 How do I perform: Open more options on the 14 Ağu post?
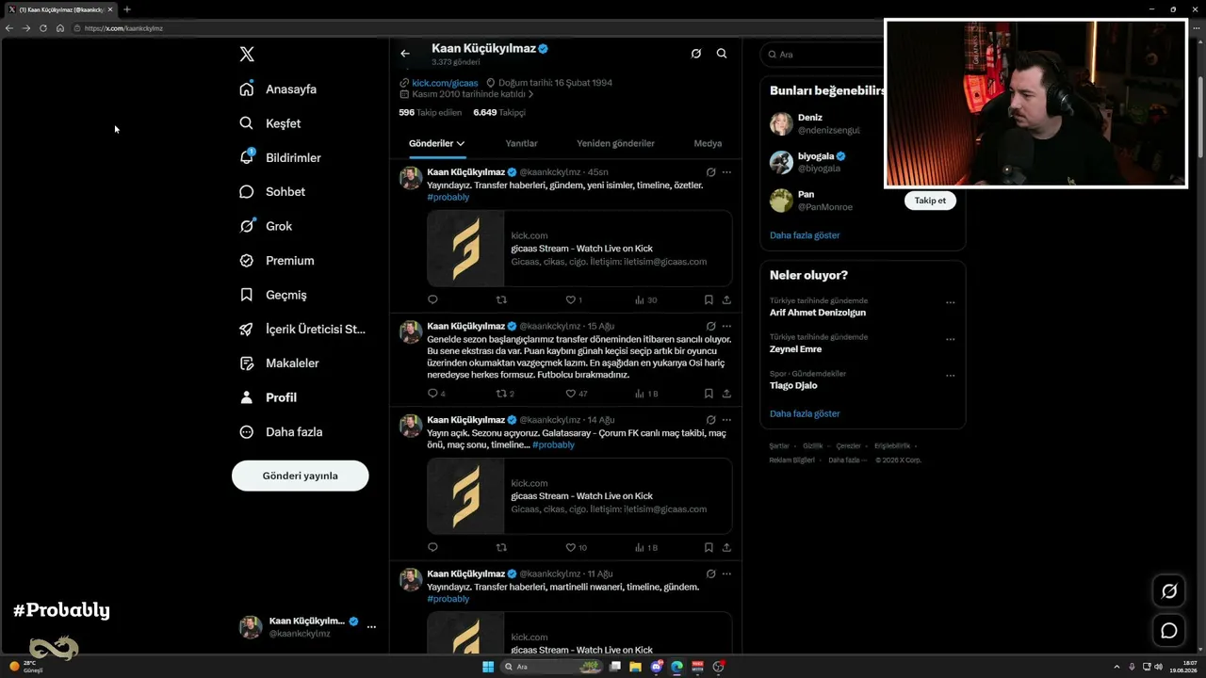pyautogui.click(x=726, y=420)
